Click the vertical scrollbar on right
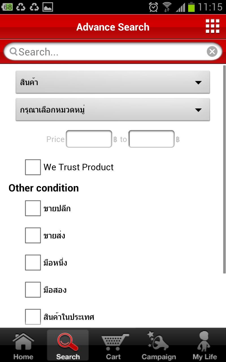226x362 pixels. 224,170
